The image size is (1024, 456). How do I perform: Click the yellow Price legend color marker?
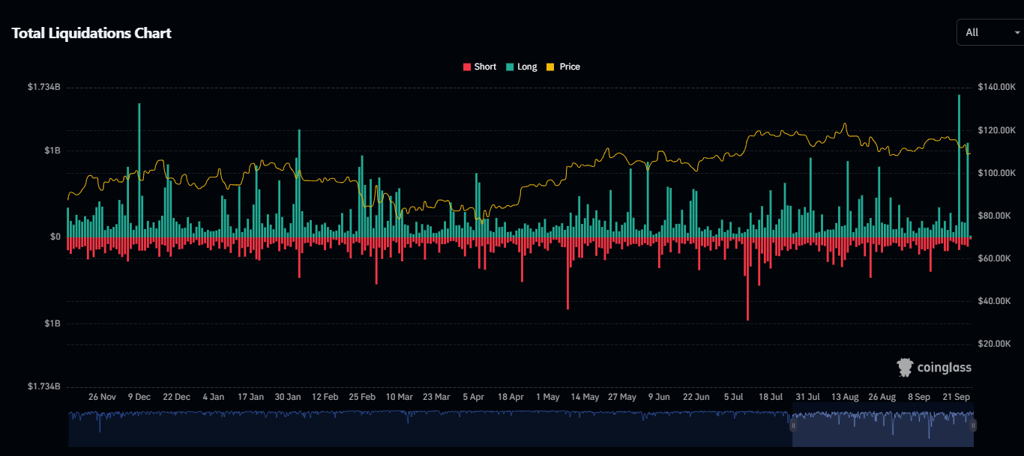coord(550,67)
